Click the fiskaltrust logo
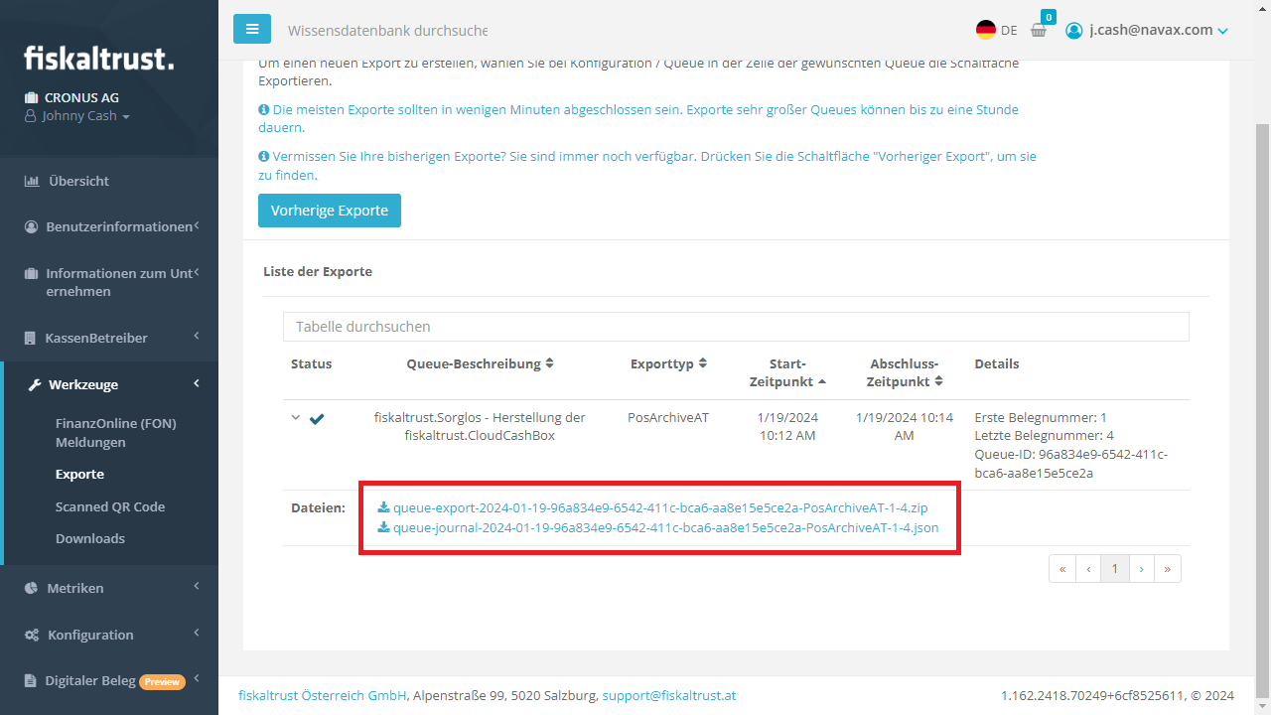This screenshot has width=1271, height=715. [99, 58]
